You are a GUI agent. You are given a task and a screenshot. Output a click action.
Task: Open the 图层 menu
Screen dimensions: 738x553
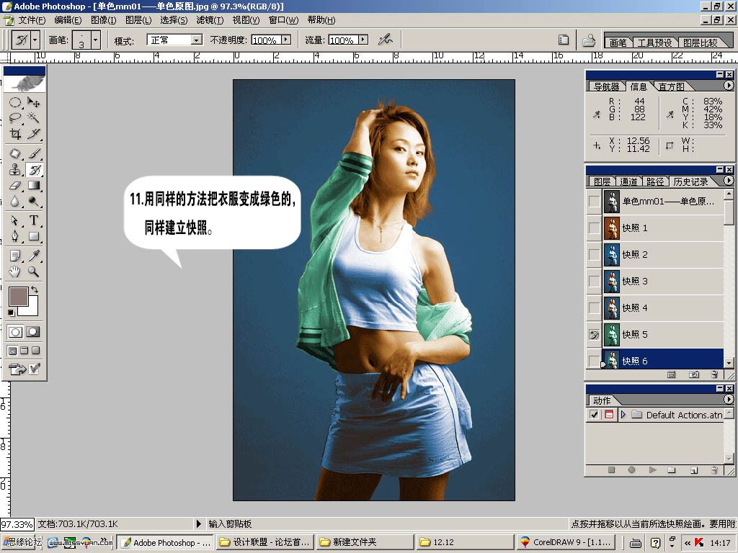138,19
